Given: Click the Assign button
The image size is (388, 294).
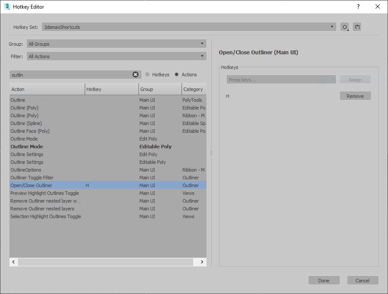Looking at the screenshot, I should [355, 80].
